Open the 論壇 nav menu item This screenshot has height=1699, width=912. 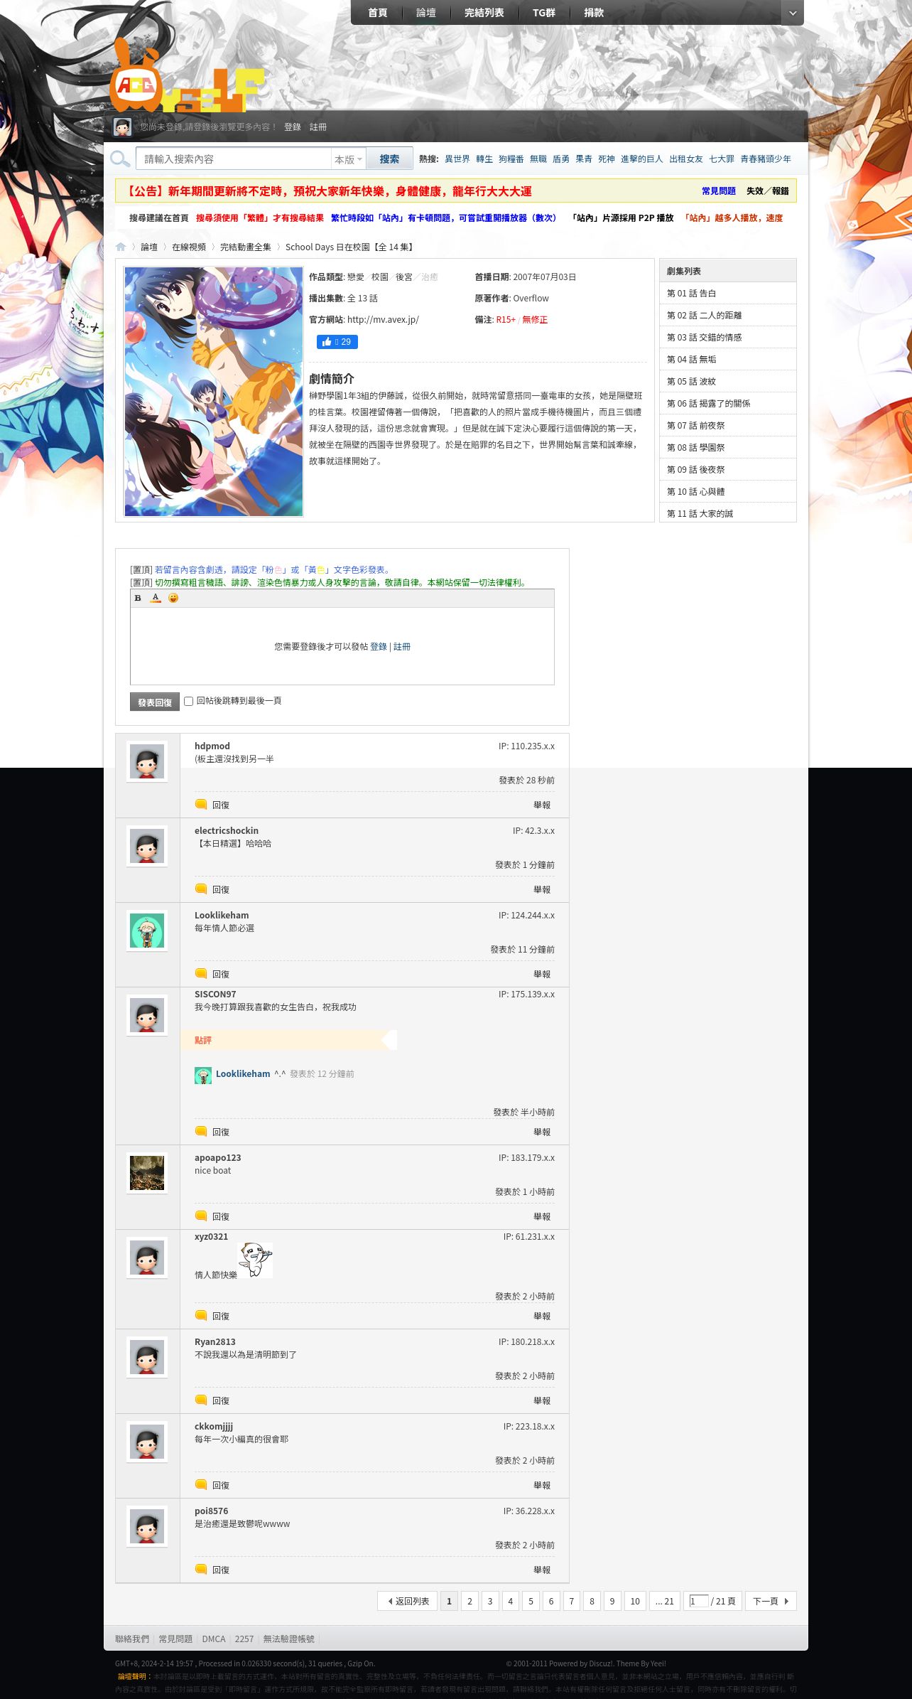tap(426, 13)
